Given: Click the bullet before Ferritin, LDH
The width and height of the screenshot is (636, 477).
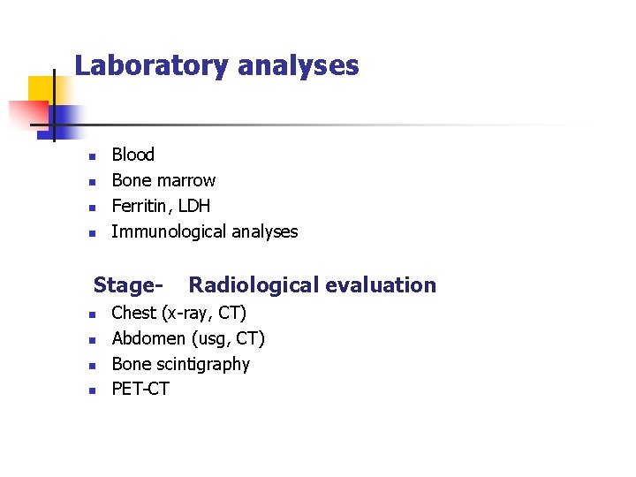Looking at the screenshot, I should pos(90,209).
